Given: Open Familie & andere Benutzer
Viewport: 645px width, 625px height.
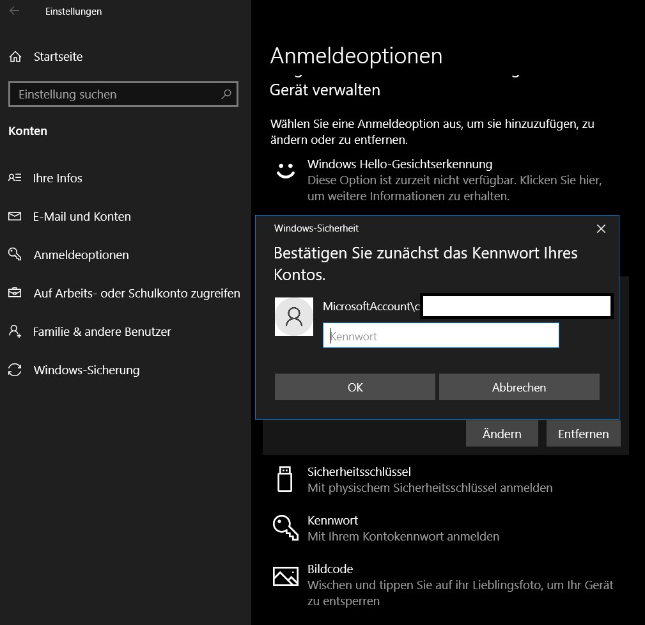Looking at the screenshot, I should pos(102,332).
